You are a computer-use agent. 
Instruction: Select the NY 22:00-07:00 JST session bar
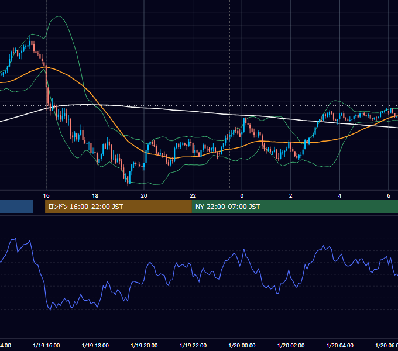(294, 207)
